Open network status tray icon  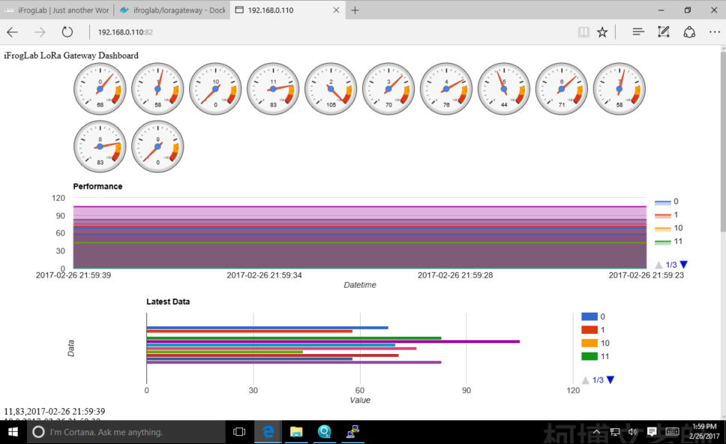pos(615,432)
